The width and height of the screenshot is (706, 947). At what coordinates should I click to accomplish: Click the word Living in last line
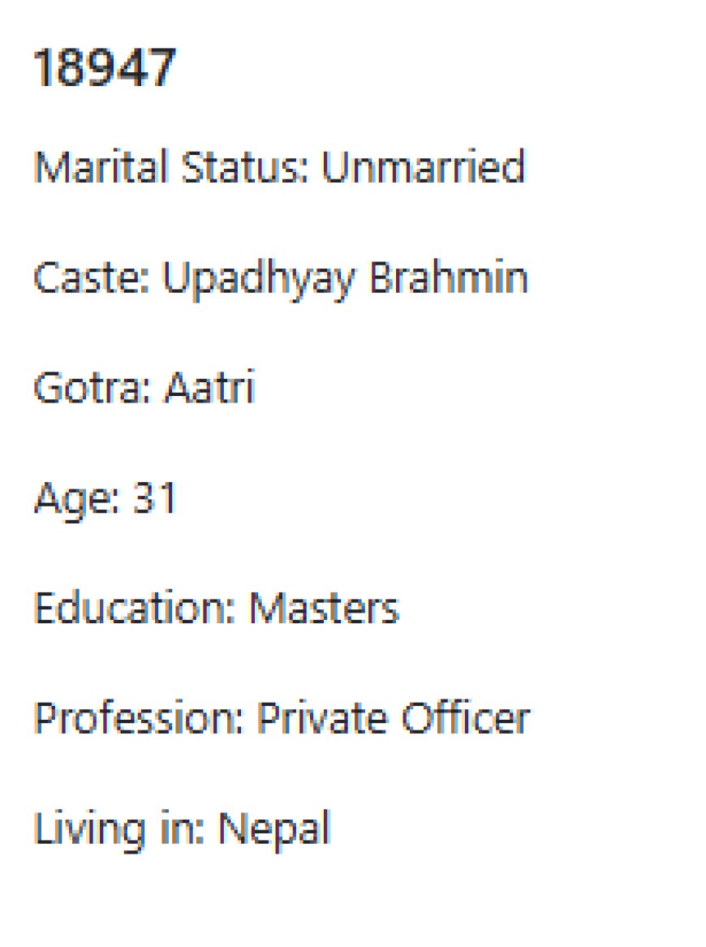89,830
